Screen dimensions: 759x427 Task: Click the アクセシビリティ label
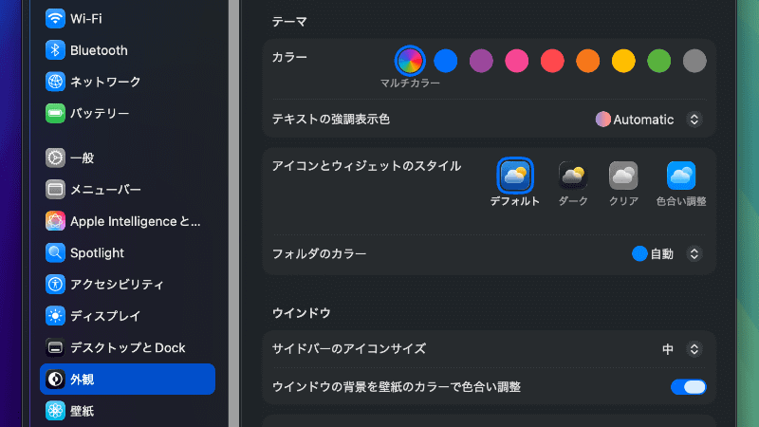point(117,285)
